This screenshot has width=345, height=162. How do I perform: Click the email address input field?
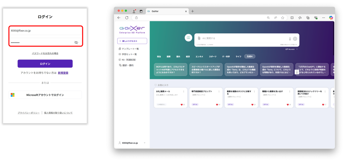coord(45,31)
